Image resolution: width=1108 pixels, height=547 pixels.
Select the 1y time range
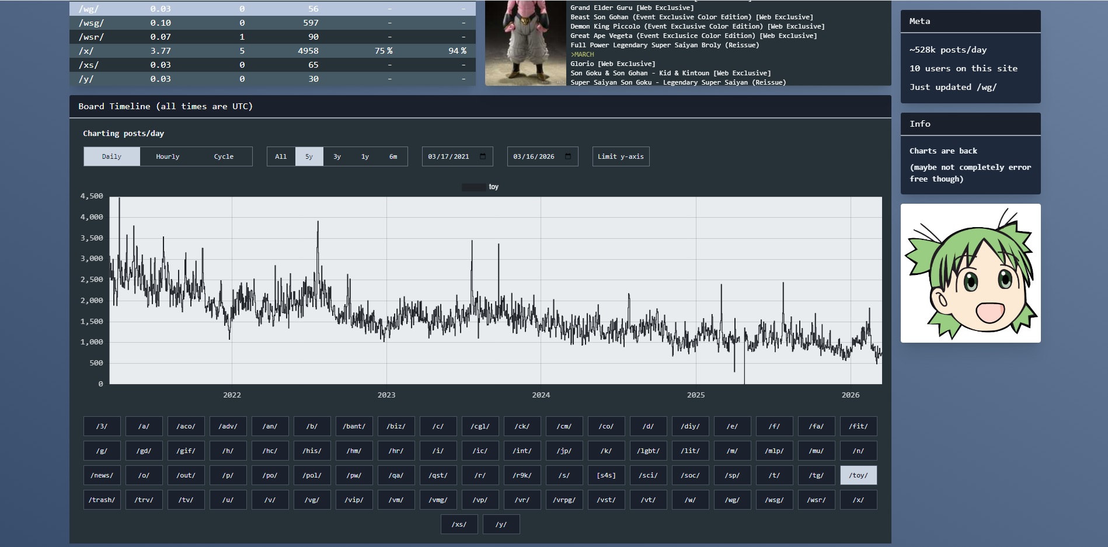click(x=365, y=156)
